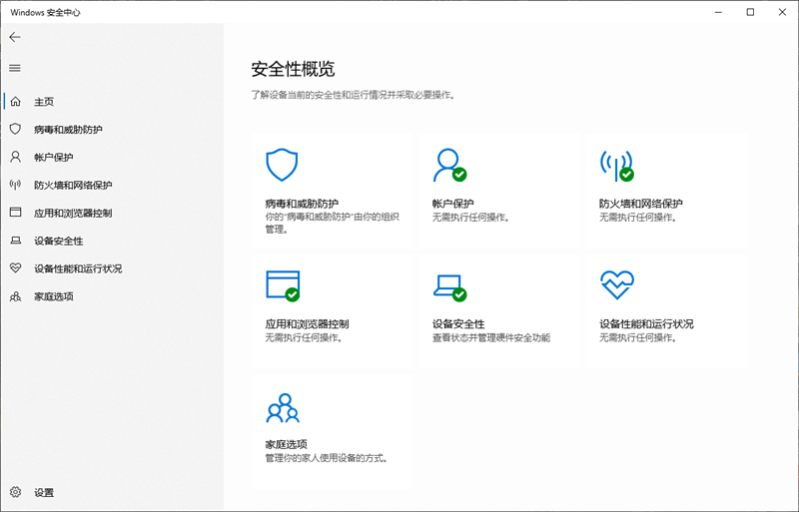Open the 应用和浏览器控制 card title
Viewport: 799px width, 512px height.
pos(307,324)
